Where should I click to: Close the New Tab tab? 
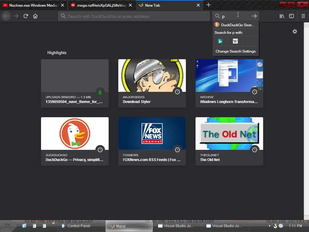(198, 5)
